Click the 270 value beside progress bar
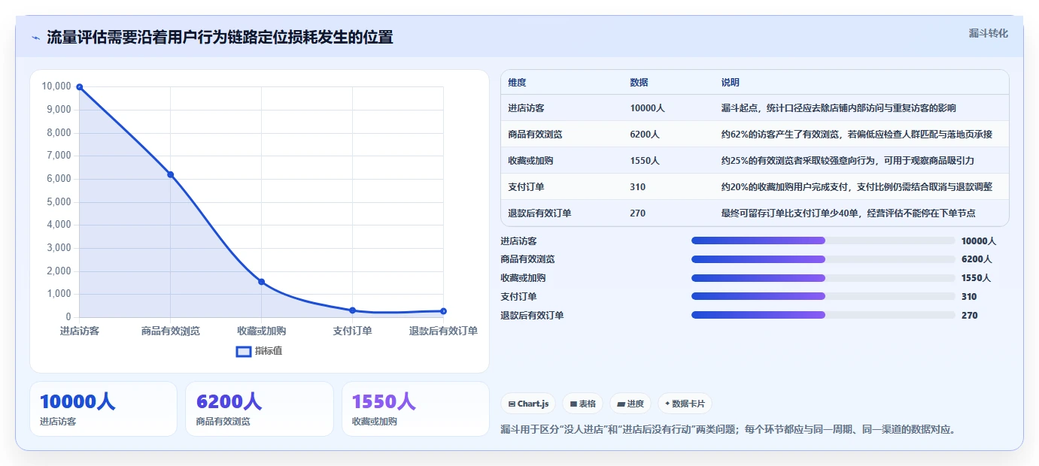Viewport: 1039px width, 466px height. click(970, 316)
